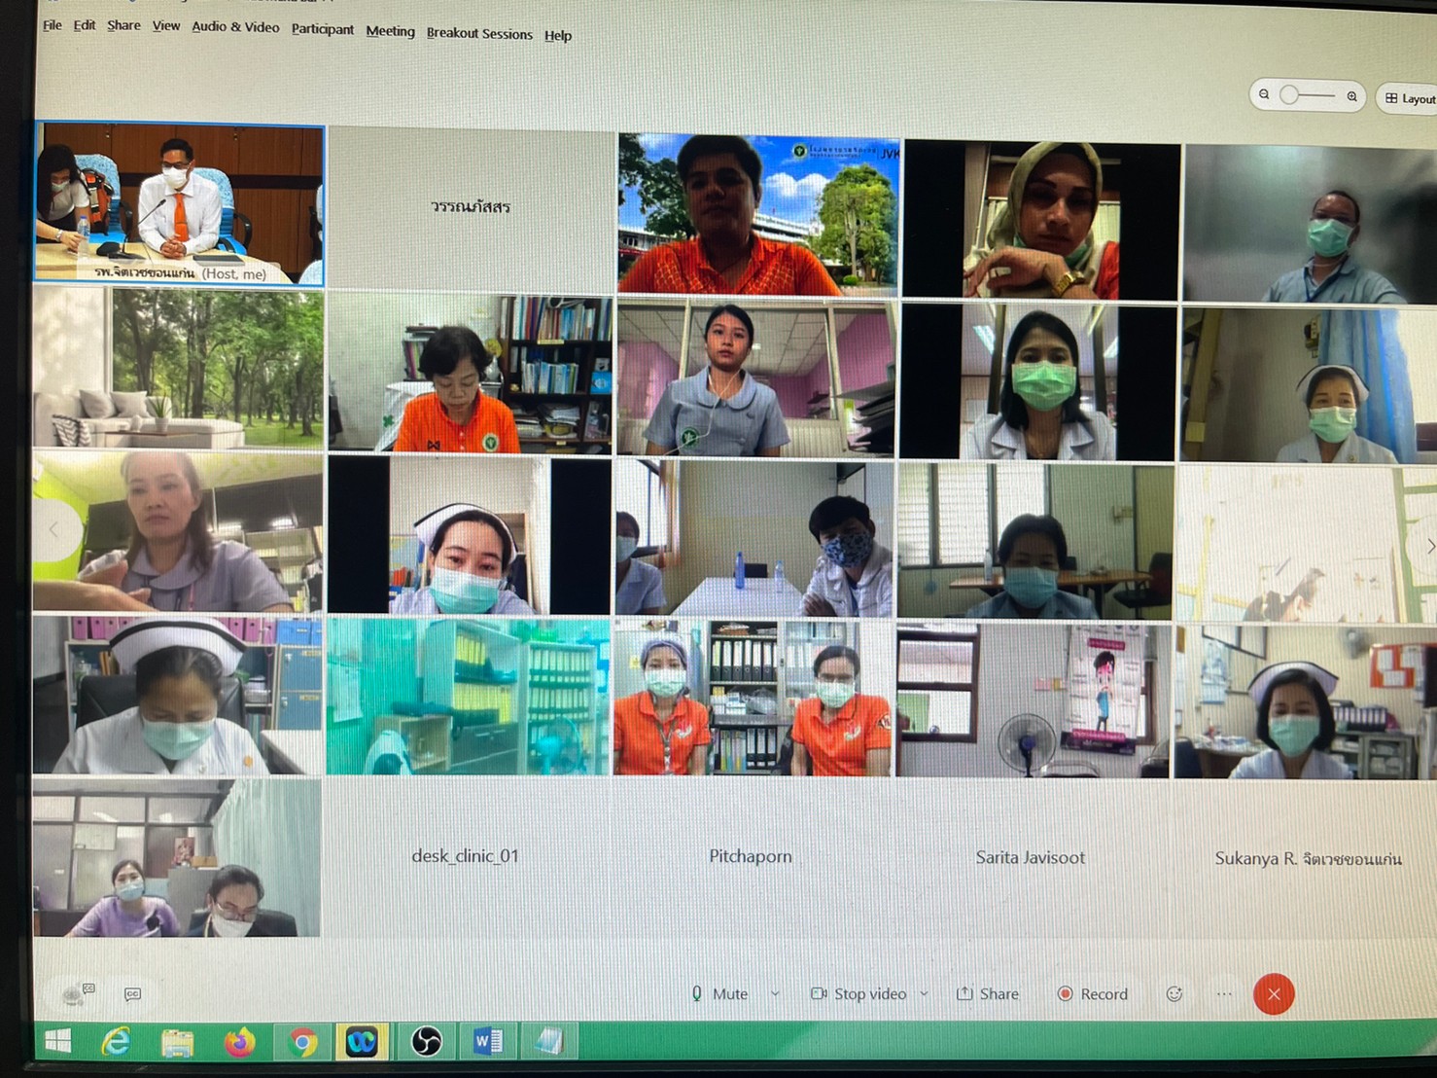Click the more options ellipsis icon
Screen dimensions: 1437x1078
point(1224,993)
